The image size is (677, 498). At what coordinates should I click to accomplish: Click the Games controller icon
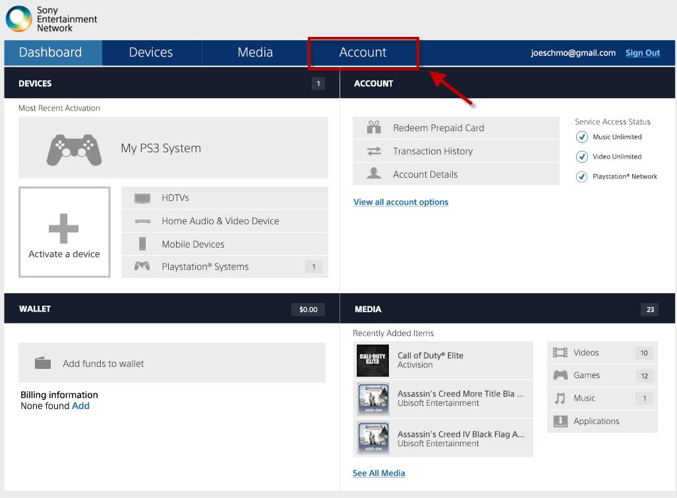[560, 375]
